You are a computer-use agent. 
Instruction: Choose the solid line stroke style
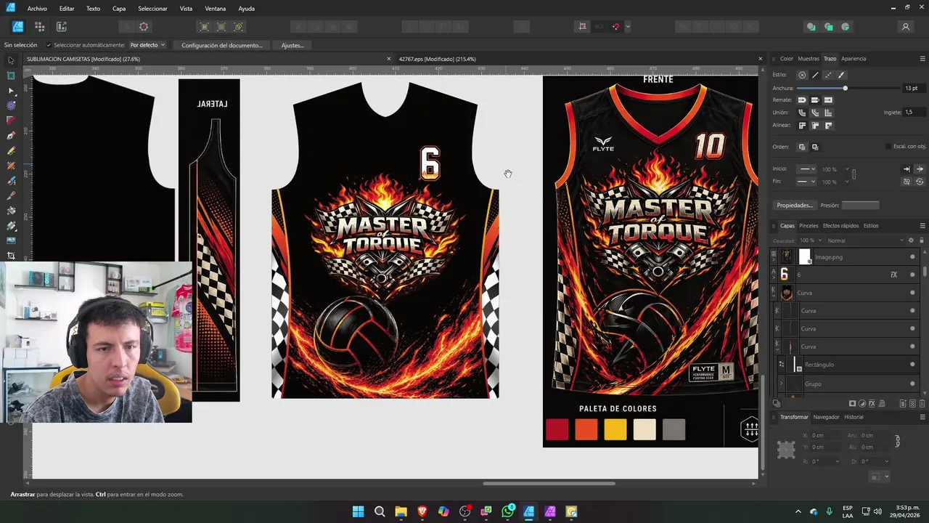[x=815, y=75]
